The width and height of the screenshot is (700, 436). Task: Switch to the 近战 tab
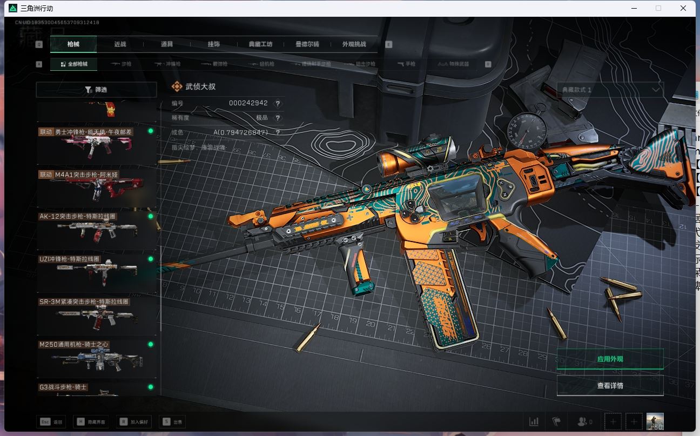pyautogui.click(x=120, y=44)
